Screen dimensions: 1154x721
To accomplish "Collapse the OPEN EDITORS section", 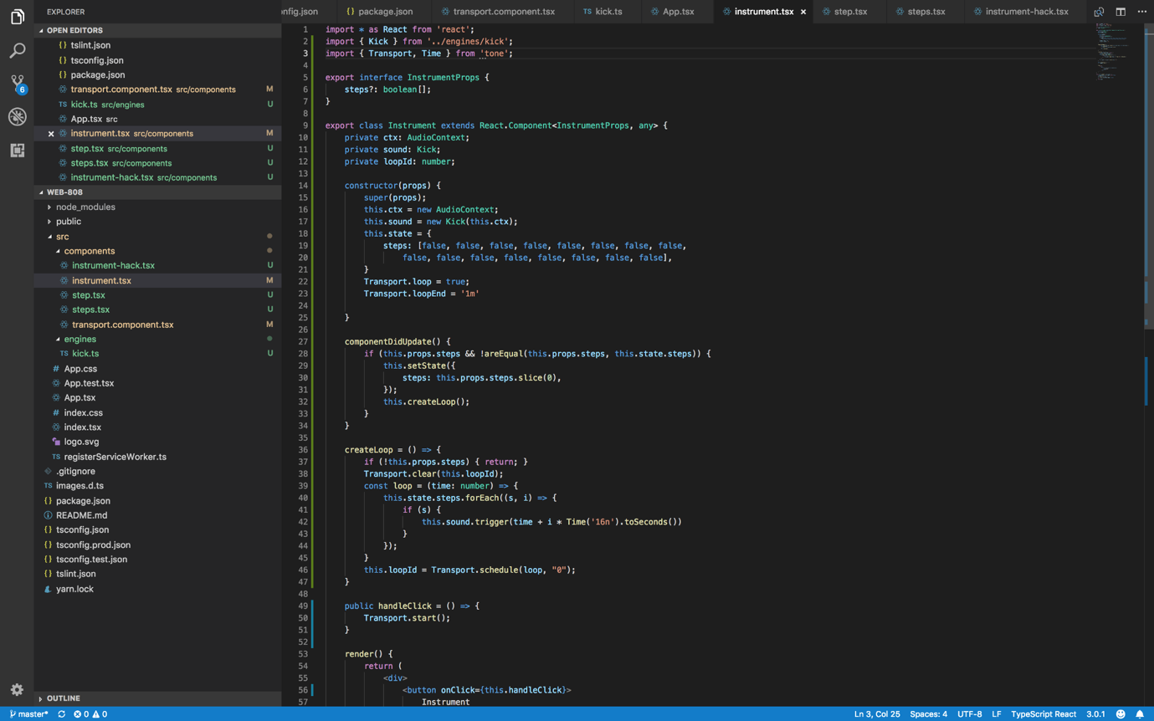I will (x=74, y=30).
